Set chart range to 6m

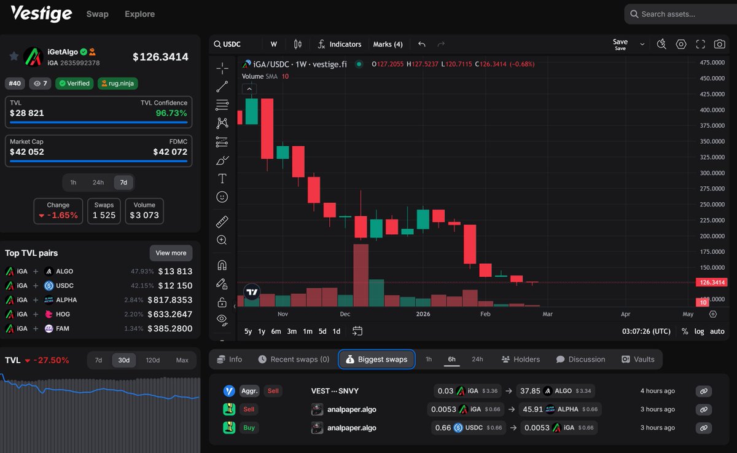point(276,331)
